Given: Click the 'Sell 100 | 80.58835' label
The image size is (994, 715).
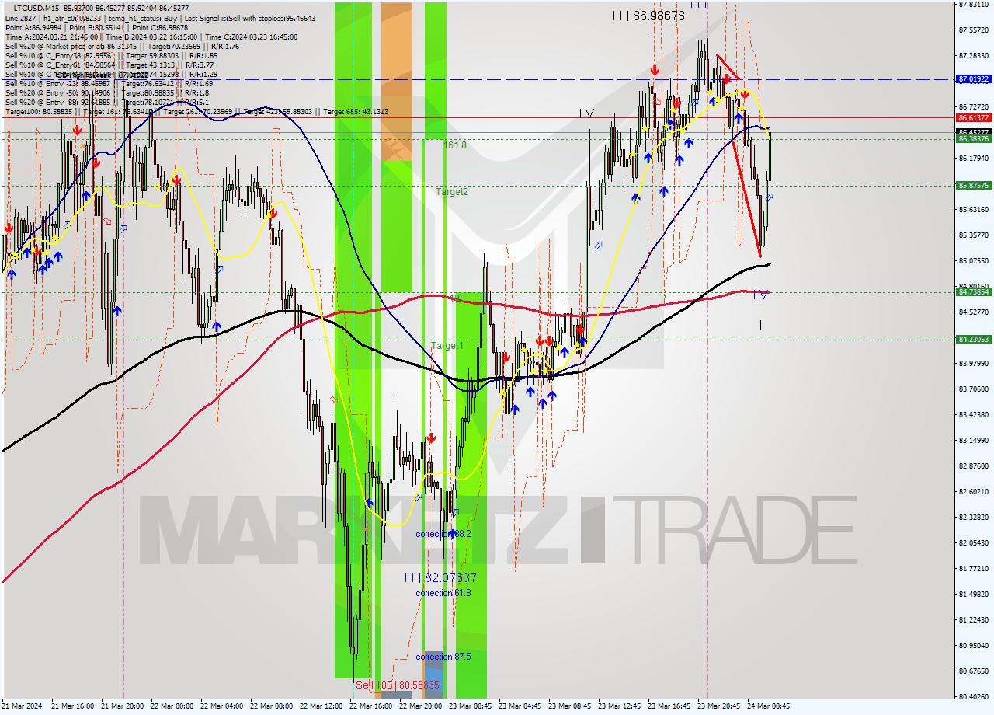Looking at the screenshot, I should [x=398, y=685].
